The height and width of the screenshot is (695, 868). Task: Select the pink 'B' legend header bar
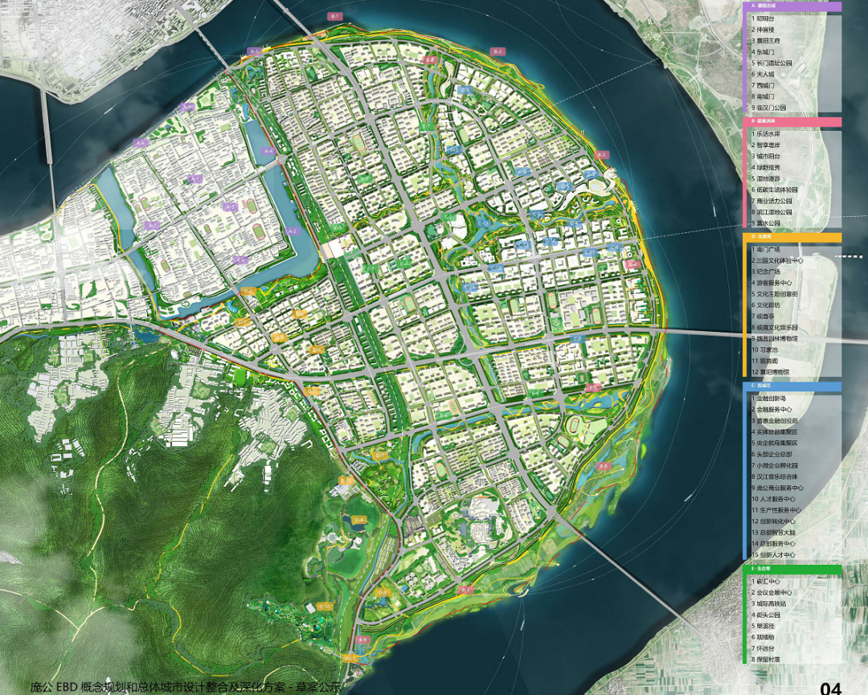[792, 121]
